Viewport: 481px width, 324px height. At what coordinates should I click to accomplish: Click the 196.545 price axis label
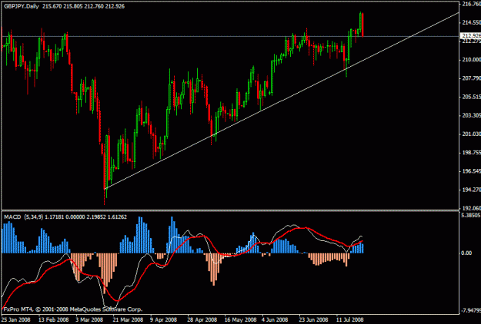tap(471, 171)
